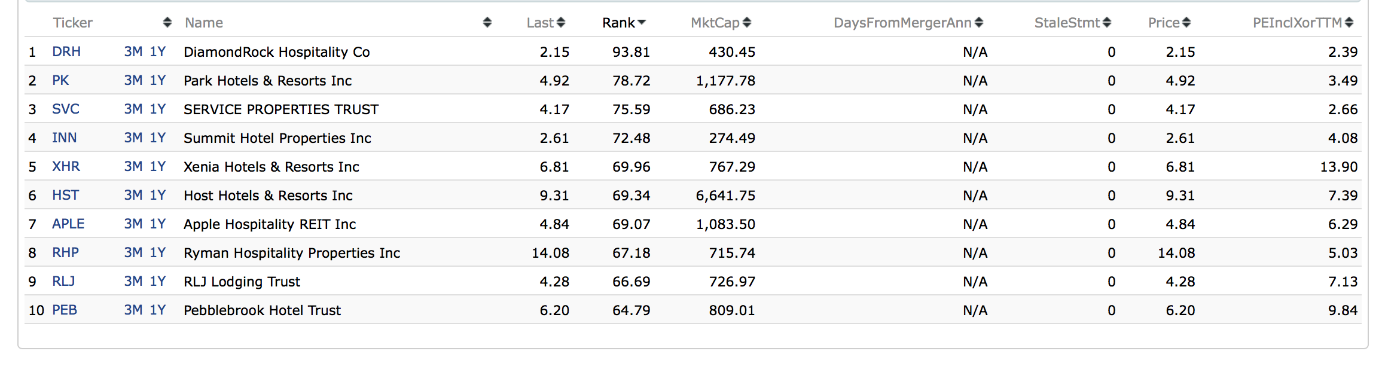Show 3M chart for HST
This screenshot has height=366, width=1385.
[133, 196]
